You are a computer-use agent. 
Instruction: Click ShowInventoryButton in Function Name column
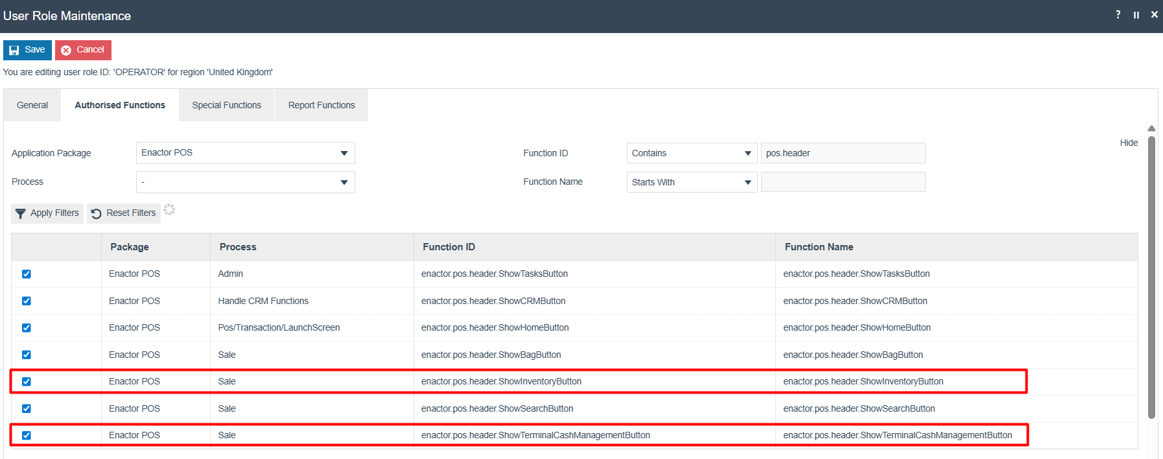point(863,382)
